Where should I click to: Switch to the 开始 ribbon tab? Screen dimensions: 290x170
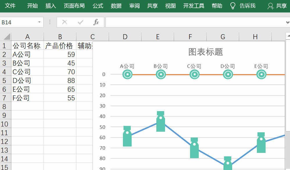pos(32,6)
